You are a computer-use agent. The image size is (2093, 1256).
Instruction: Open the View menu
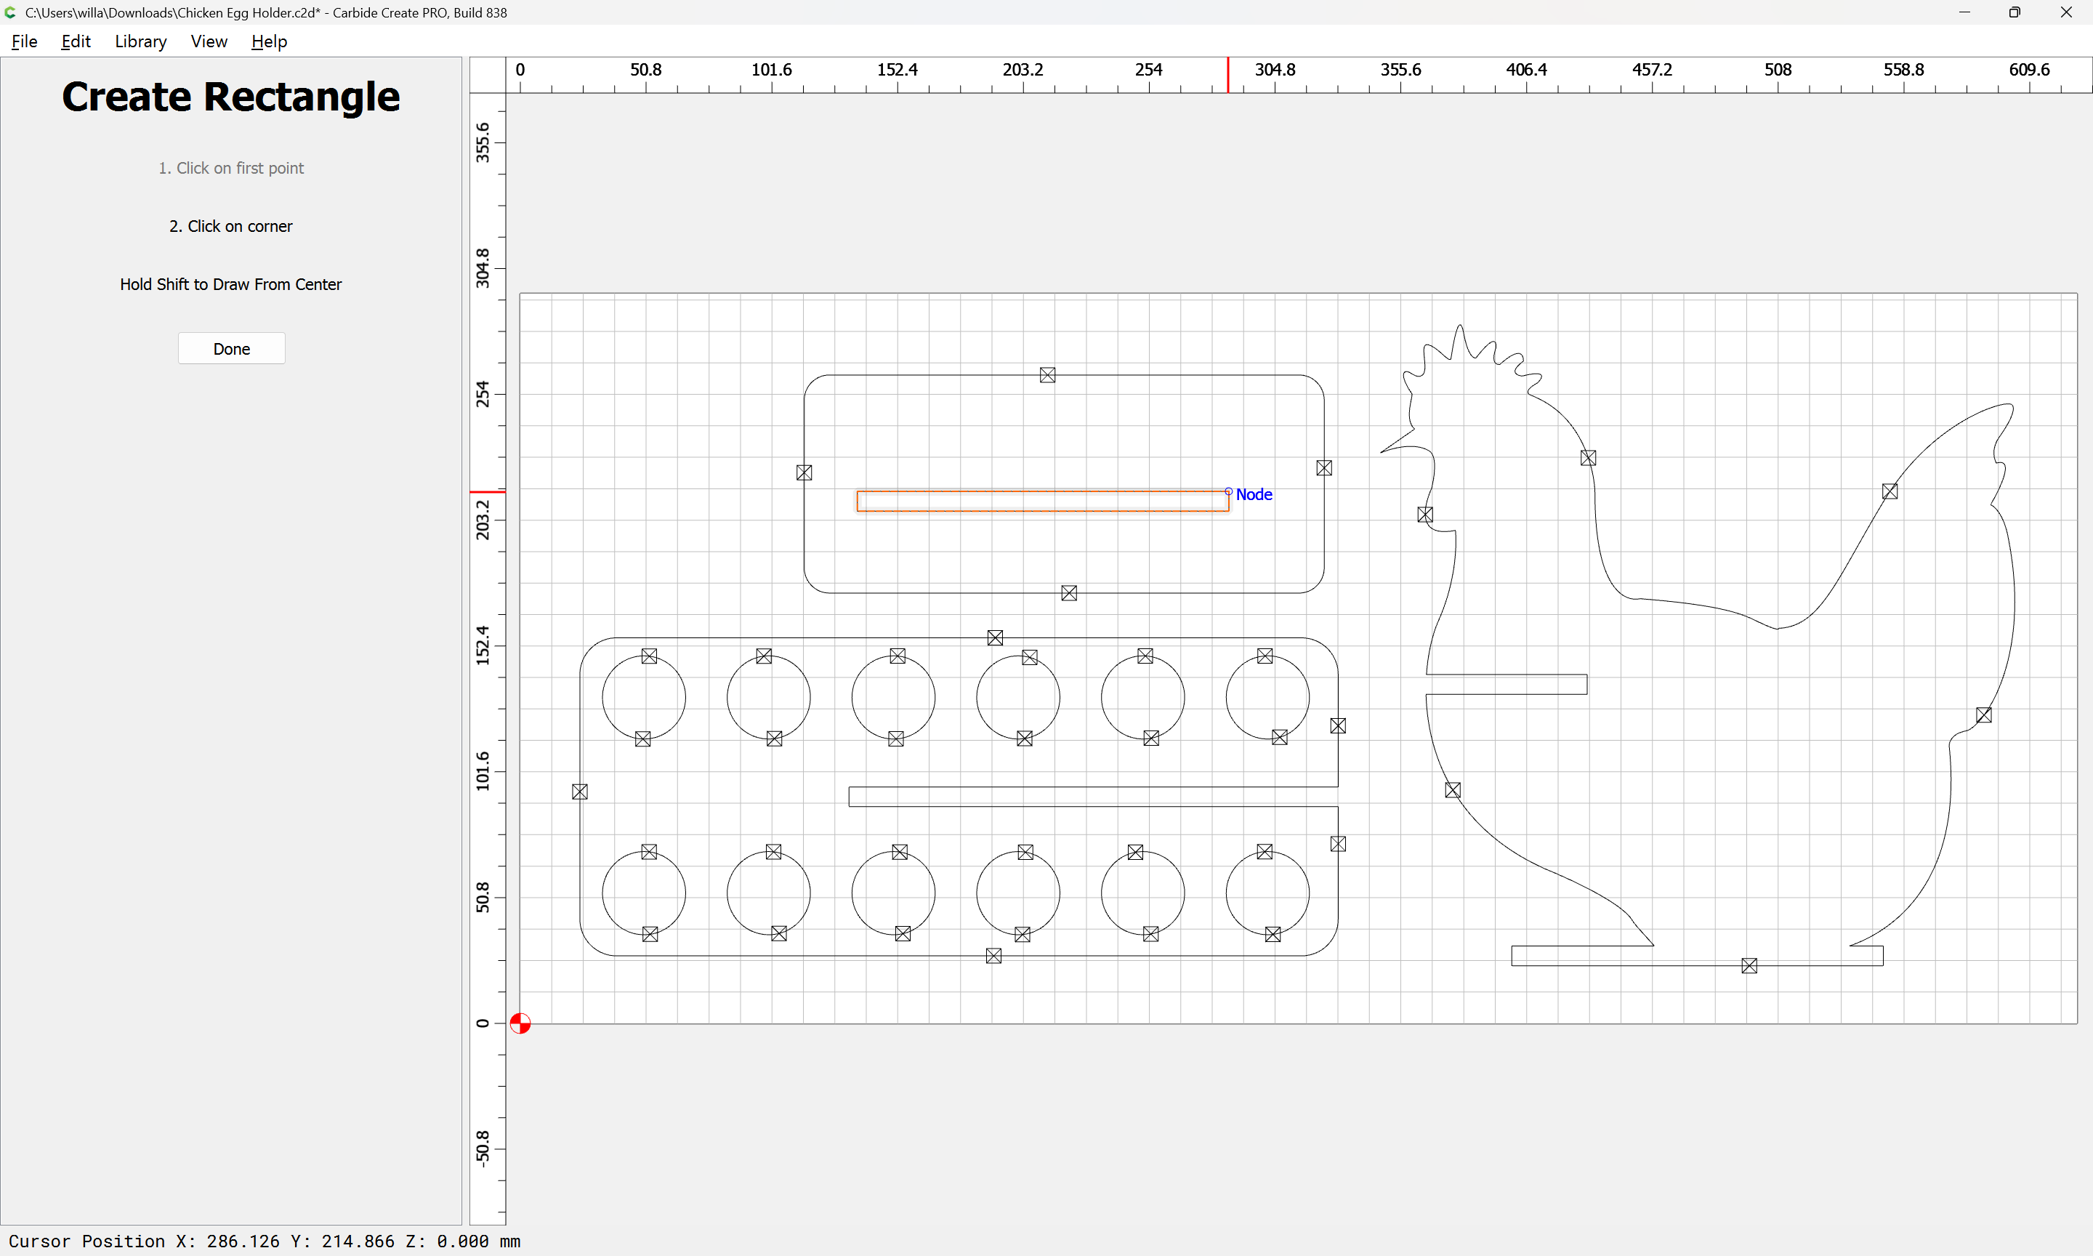[x=208, y=41]
